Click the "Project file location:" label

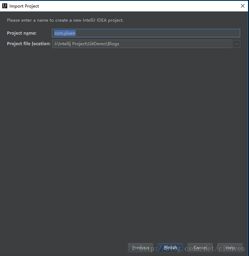click(29, 44)
